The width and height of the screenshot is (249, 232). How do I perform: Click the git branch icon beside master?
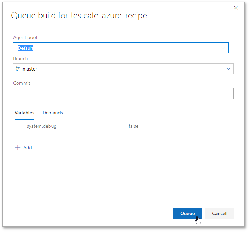[x=18, y=69]
